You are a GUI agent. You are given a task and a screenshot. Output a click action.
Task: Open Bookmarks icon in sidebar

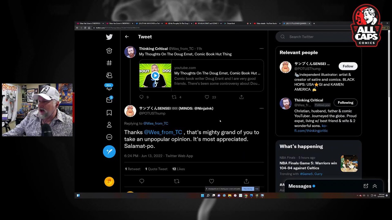coord(109,113)
